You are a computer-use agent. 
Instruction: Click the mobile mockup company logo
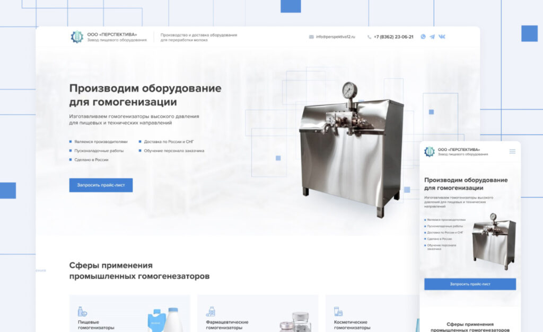(x=430, y=151)
